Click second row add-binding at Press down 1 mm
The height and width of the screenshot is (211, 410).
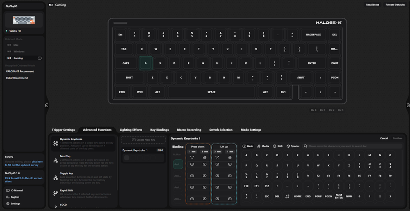tap(192, 175)
